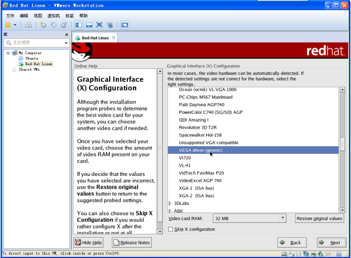Image resolution: width=351 pixels, height=258 pixels.
Task: Select Revolution 3D T2R card
Action: tap(253, 128)
